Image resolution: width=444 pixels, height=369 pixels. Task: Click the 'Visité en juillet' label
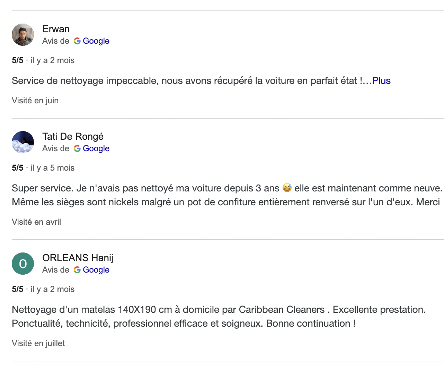[38, 343]
